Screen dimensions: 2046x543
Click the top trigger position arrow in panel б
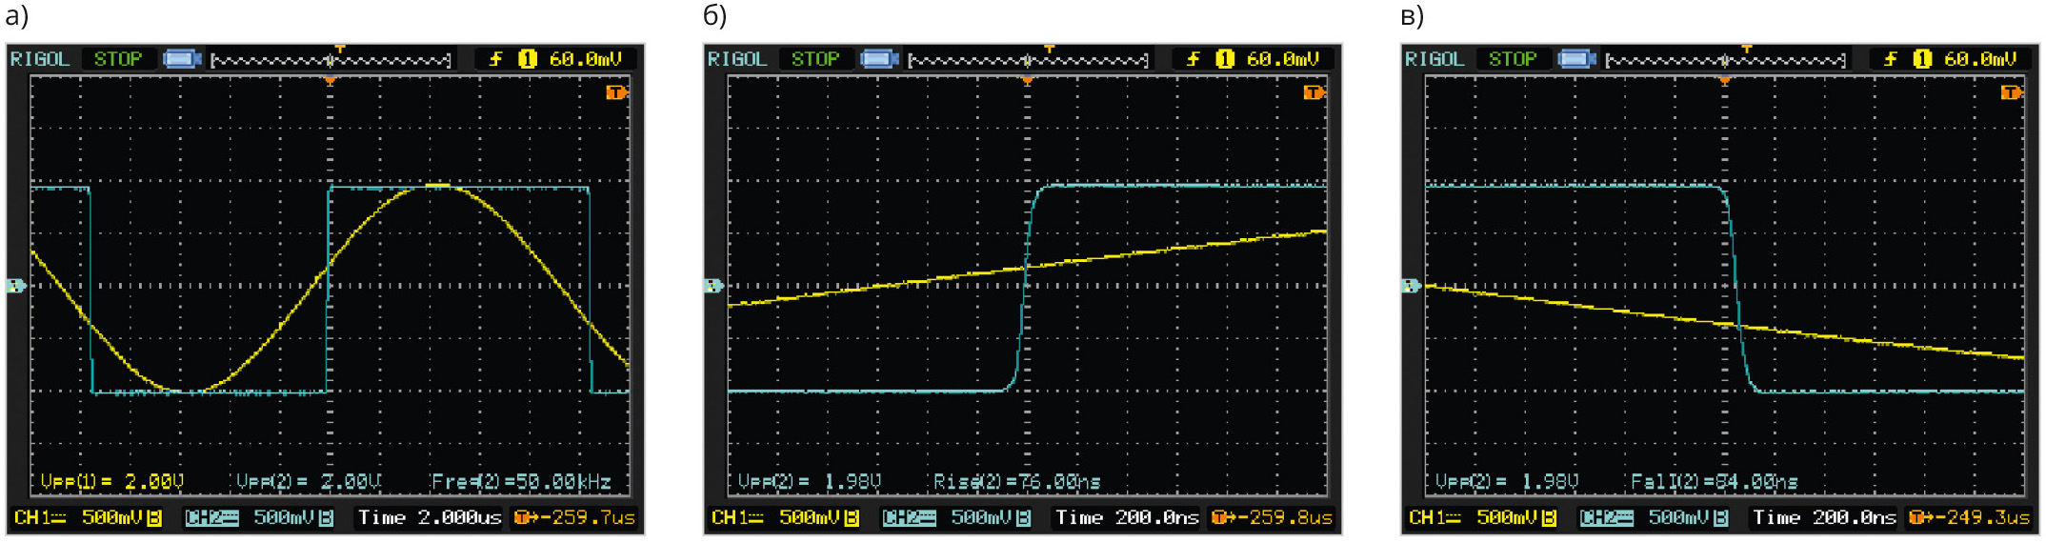[1049, 48]
